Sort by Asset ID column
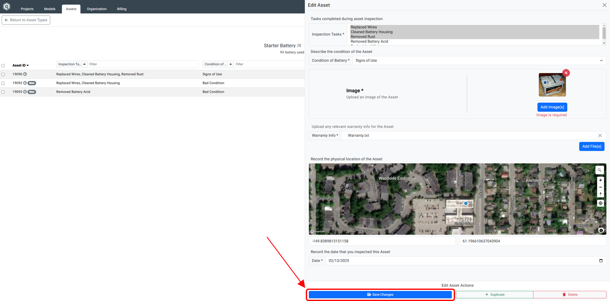 pyautogui.click(x=20, y=65)
